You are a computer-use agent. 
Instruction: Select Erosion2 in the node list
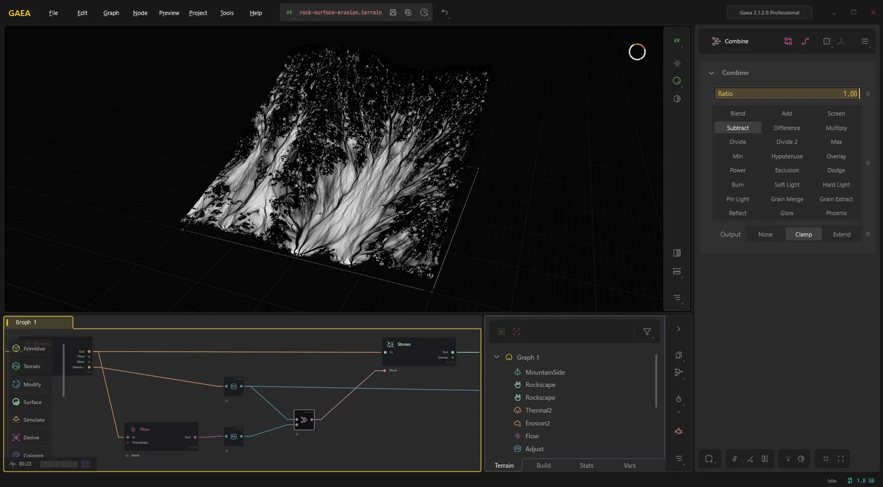click(538, 423)
